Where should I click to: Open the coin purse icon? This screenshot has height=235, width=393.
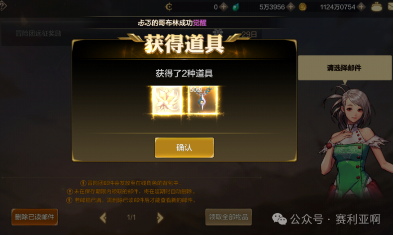[x=377, y=7]
